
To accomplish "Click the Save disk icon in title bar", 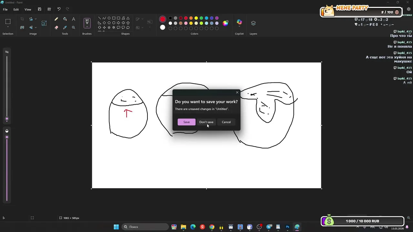I will pos(39,9).
